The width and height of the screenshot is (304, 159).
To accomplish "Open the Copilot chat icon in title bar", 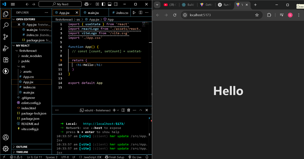I will 87,4.
